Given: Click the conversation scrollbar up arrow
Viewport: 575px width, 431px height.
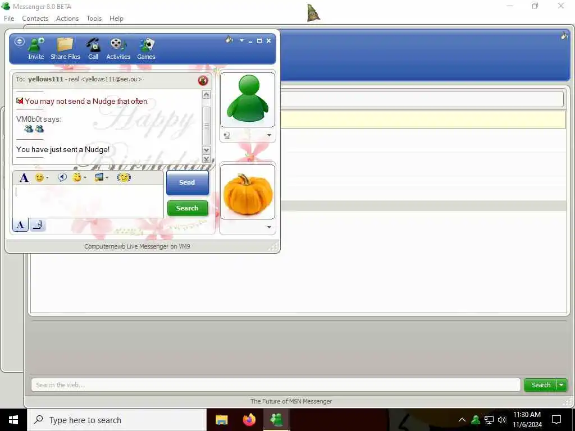Looking at the screenshot, I should click(x=207, y=95).
